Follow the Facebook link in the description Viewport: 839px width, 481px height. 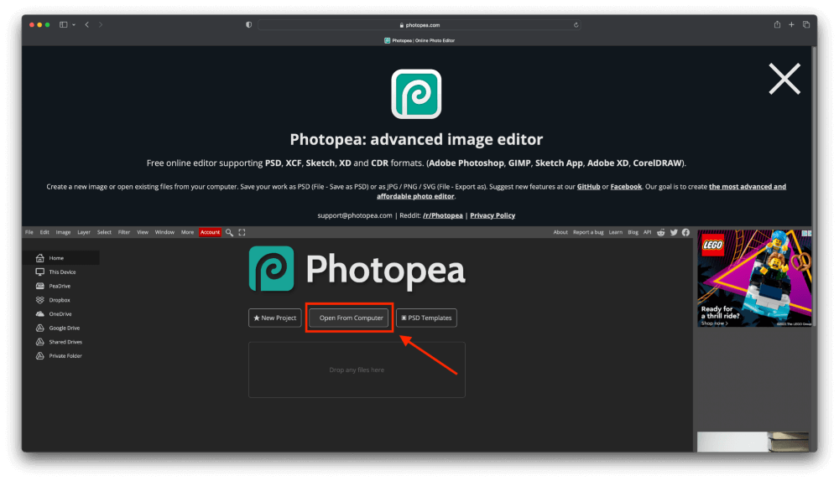coord(626,187)
